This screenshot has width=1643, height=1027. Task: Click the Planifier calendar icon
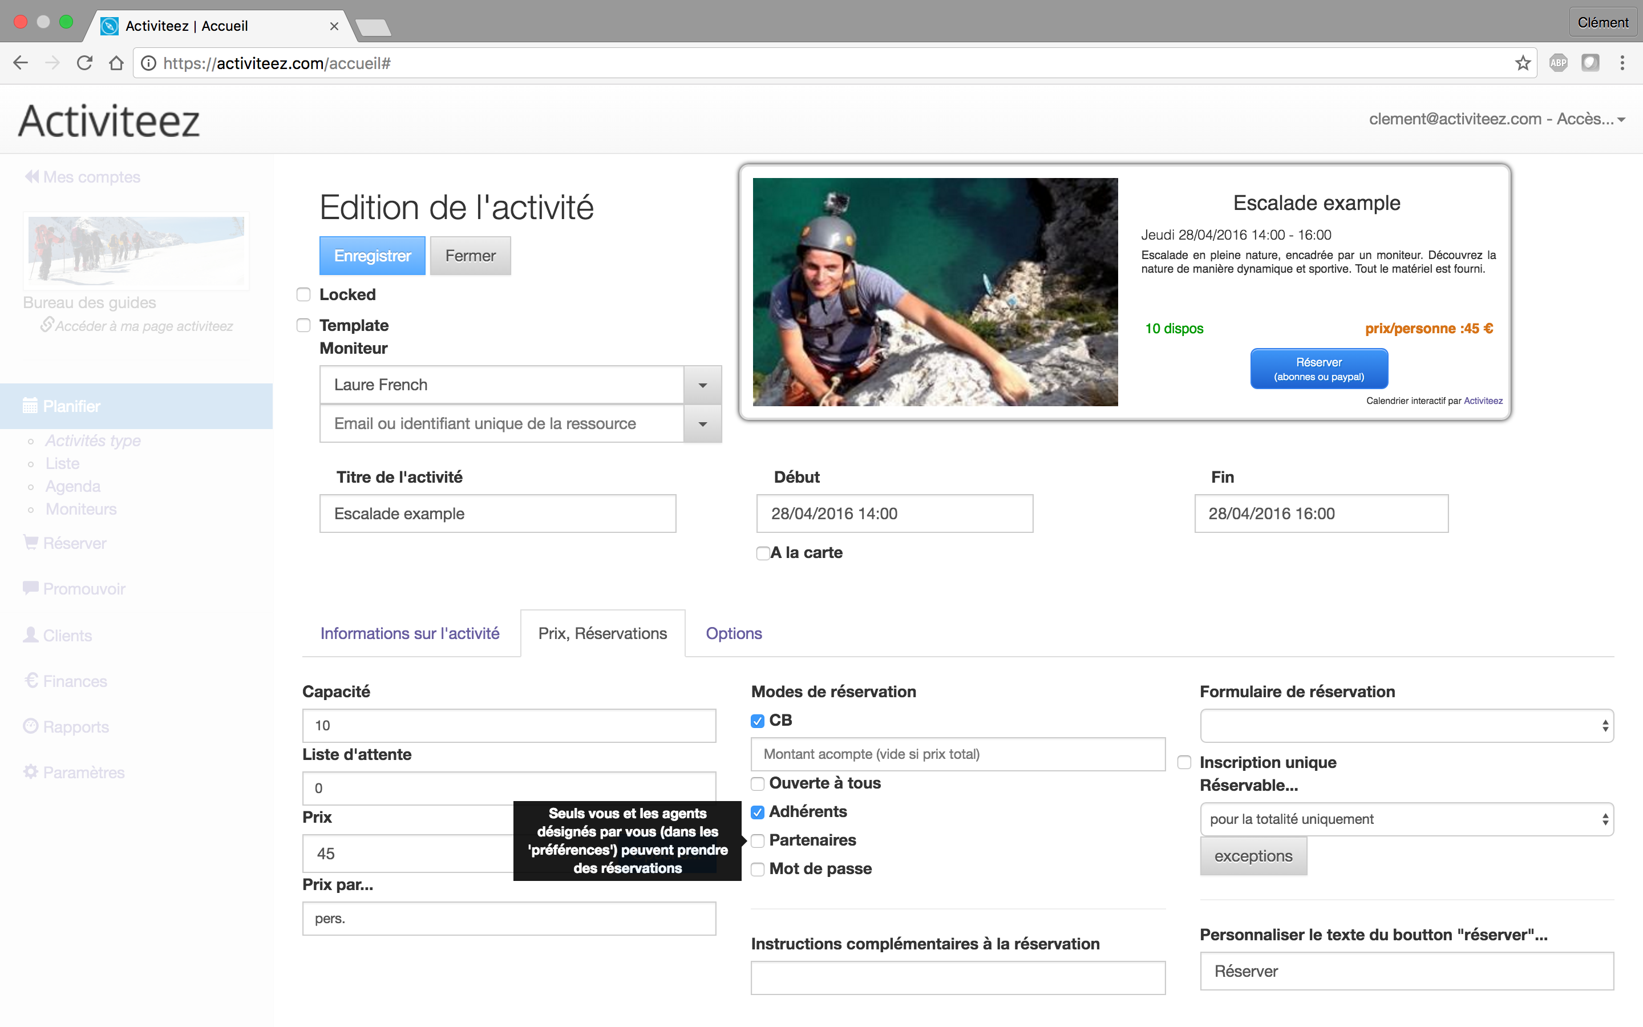31,406
